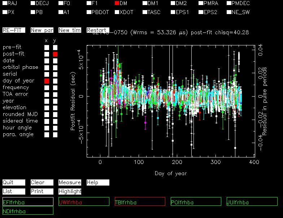Viewport: 283px width, 218px height.
Task: Disable the DM parameter fit checkbox
Action: [117, 3]
